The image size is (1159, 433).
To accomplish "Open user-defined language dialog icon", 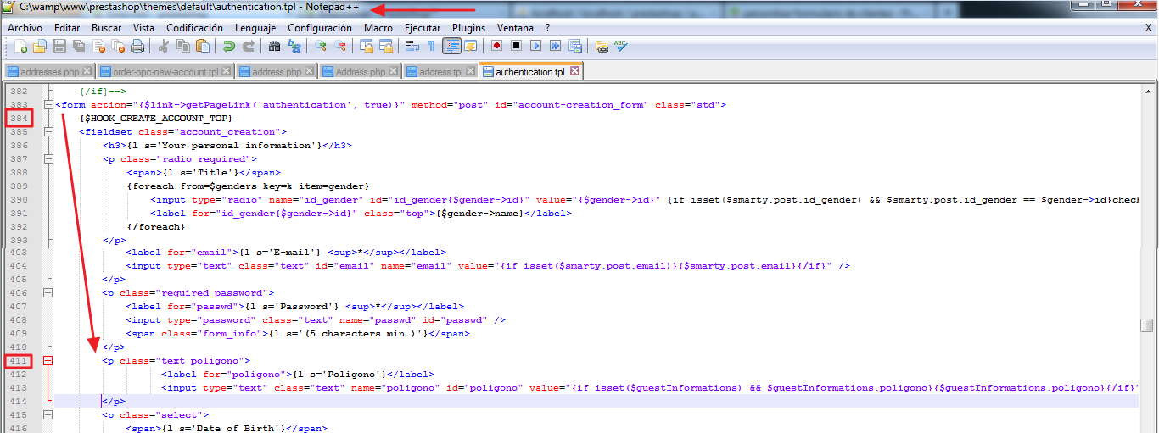I will 470,46.
